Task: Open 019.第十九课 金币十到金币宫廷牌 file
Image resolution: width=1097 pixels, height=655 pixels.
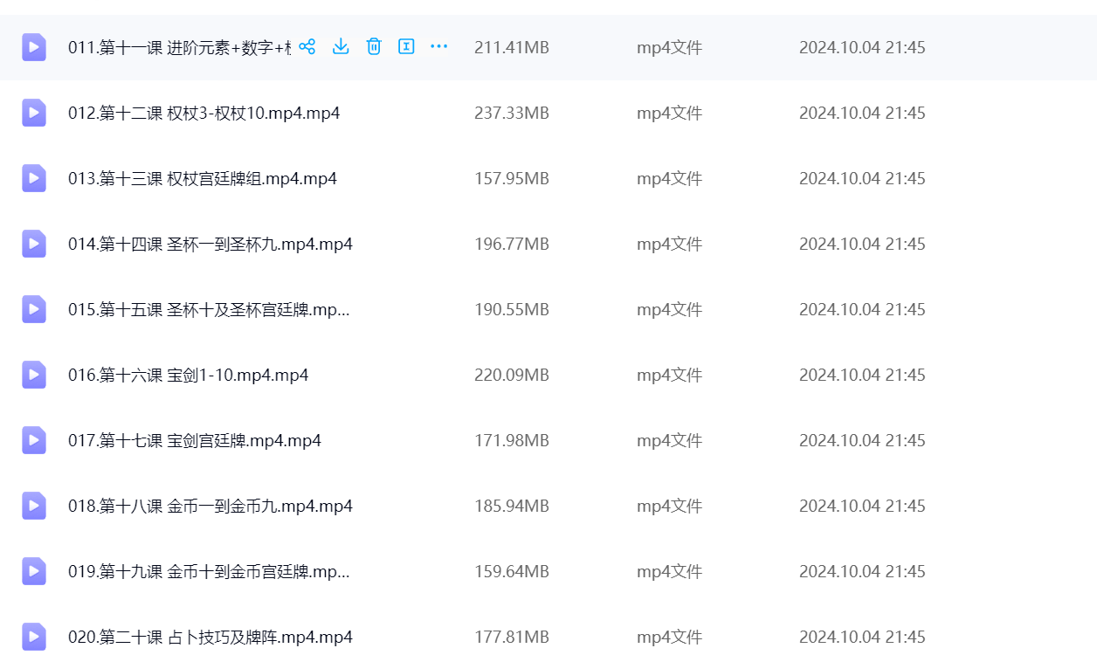Action: point(209,572)
